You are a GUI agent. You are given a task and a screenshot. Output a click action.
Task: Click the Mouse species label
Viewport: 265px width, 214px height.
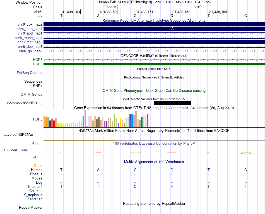(37, 178)
